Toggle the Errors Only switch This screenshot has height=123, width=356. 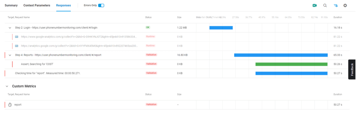101,6
